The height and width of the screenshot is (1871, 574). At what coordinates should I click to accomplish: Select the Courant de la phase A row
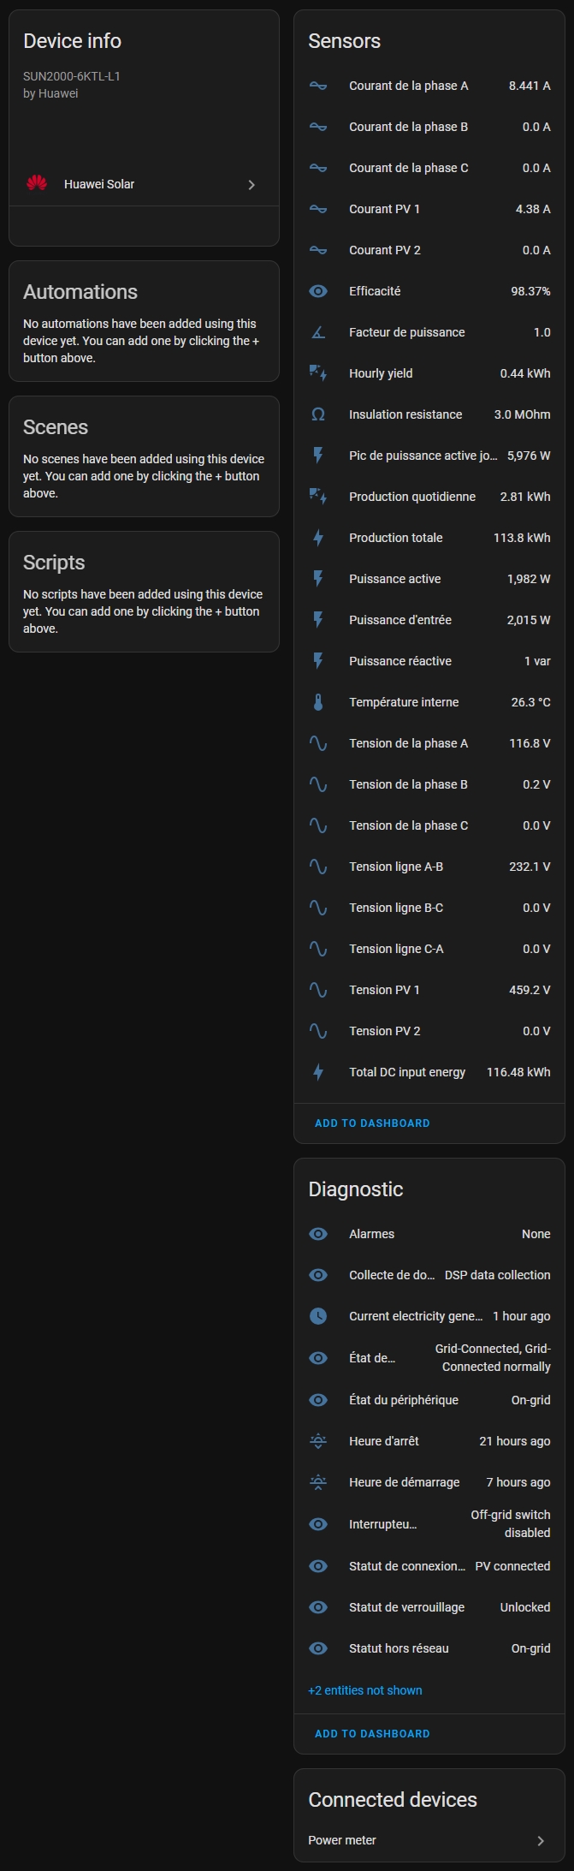[409, 86]
